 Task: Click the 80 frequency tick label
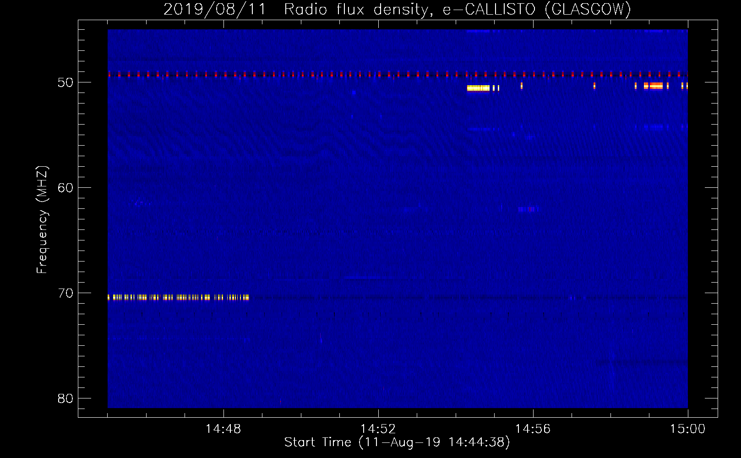(x=65, y=398)
